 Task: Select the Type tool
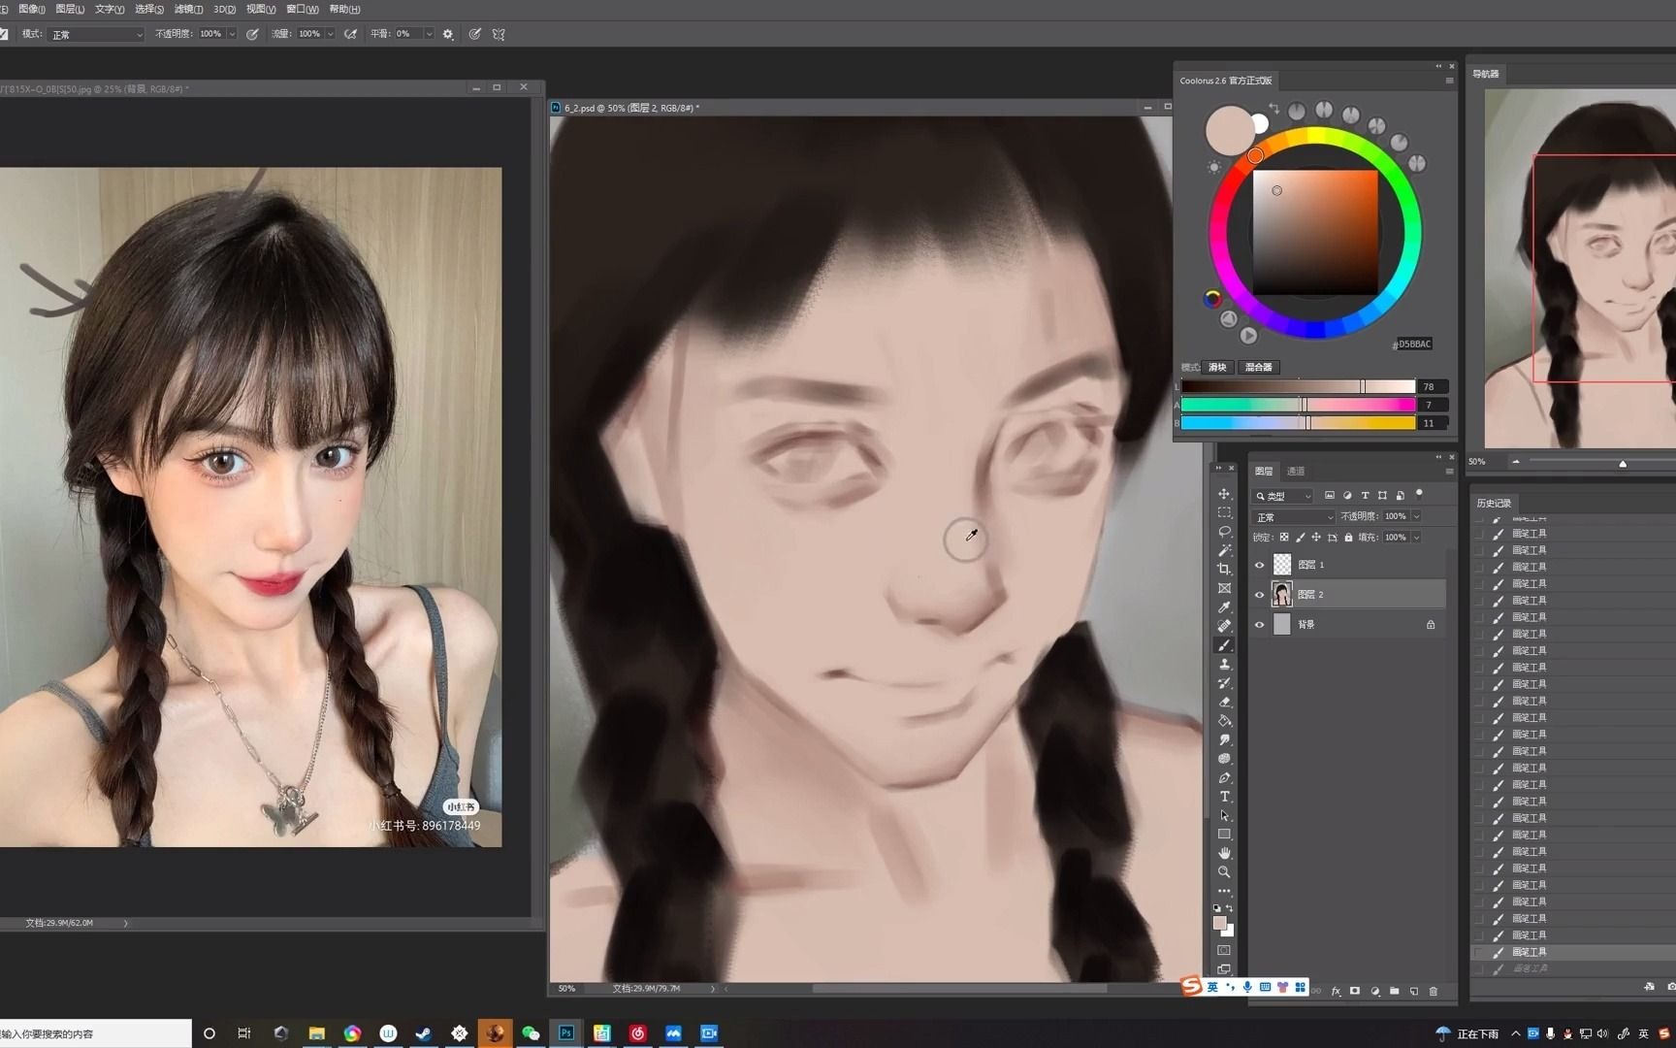[1224, 797]
